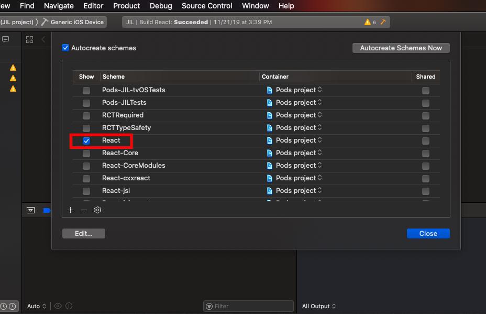
Task: Click the add scheme plus icon
Action: [x=70, y=210]
